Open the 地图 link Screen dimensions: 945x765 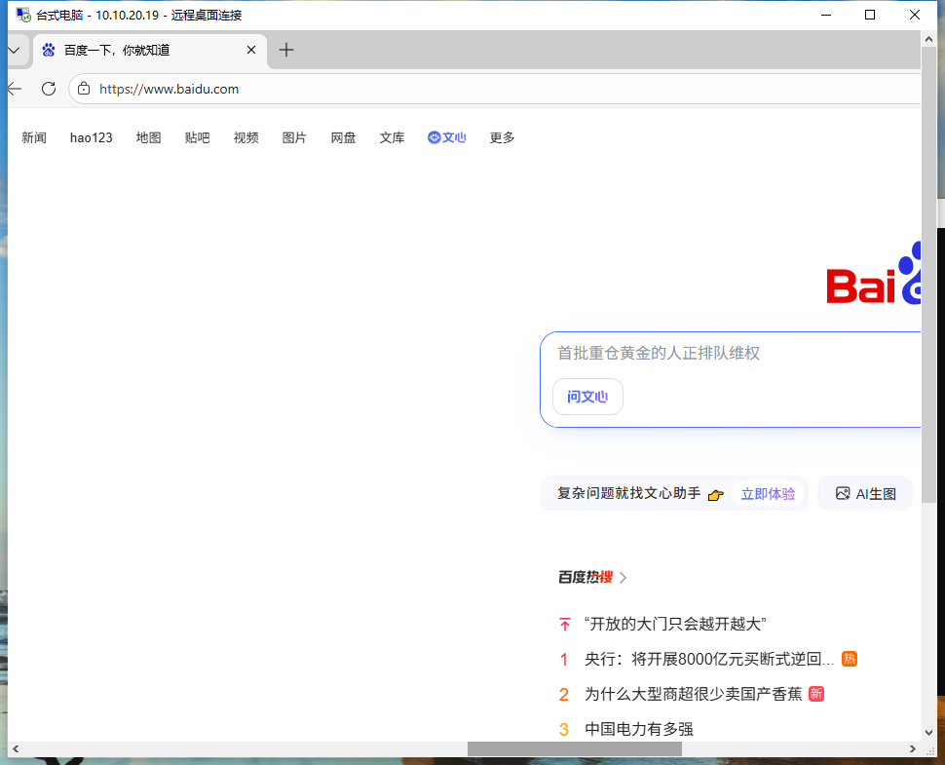coord(148,138)
